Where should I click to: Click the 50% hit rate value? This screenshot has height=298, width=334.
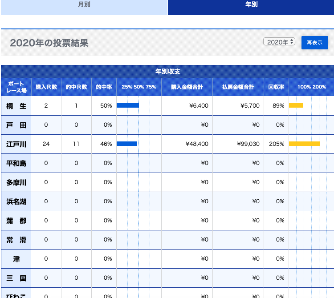106,106
